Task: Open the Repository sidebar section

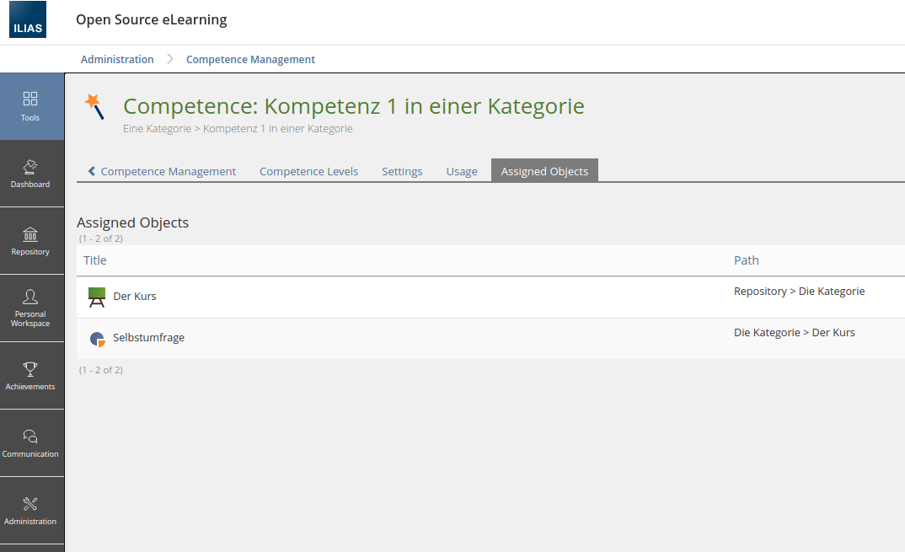Action: coord(31,241)
